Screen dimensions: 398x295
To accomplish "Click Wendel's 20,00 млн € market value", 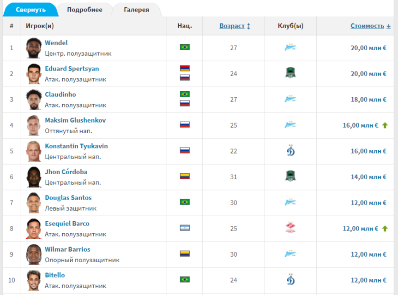I will click(x=368, y=48).
